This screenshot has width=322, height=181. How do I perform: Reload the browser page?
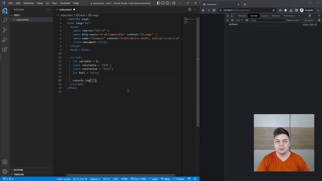click(x=214, y=10)
